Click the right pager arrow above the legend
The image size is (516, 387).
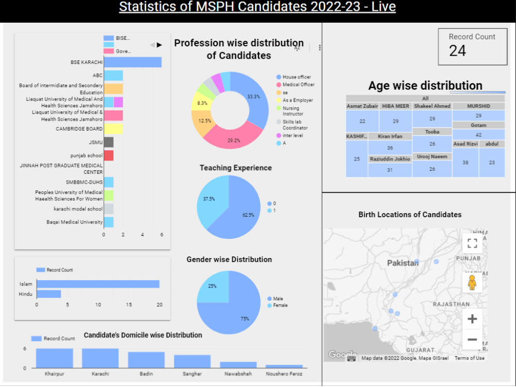(158, 45)
